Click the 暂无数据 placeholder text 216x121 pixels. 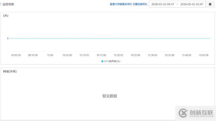110,96
